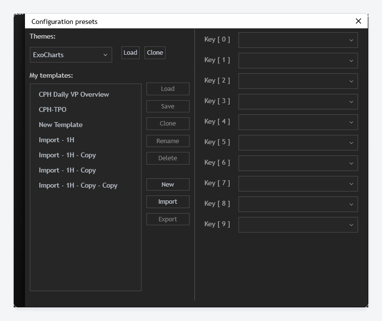Rename the selected template
Screen dimensions: 382x321
pos(168,141)
